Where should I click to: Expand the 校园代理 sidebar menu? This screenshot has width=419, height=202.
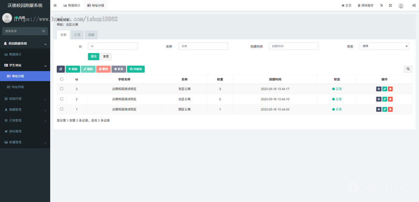pyautogui.click(x=25, y=99)
